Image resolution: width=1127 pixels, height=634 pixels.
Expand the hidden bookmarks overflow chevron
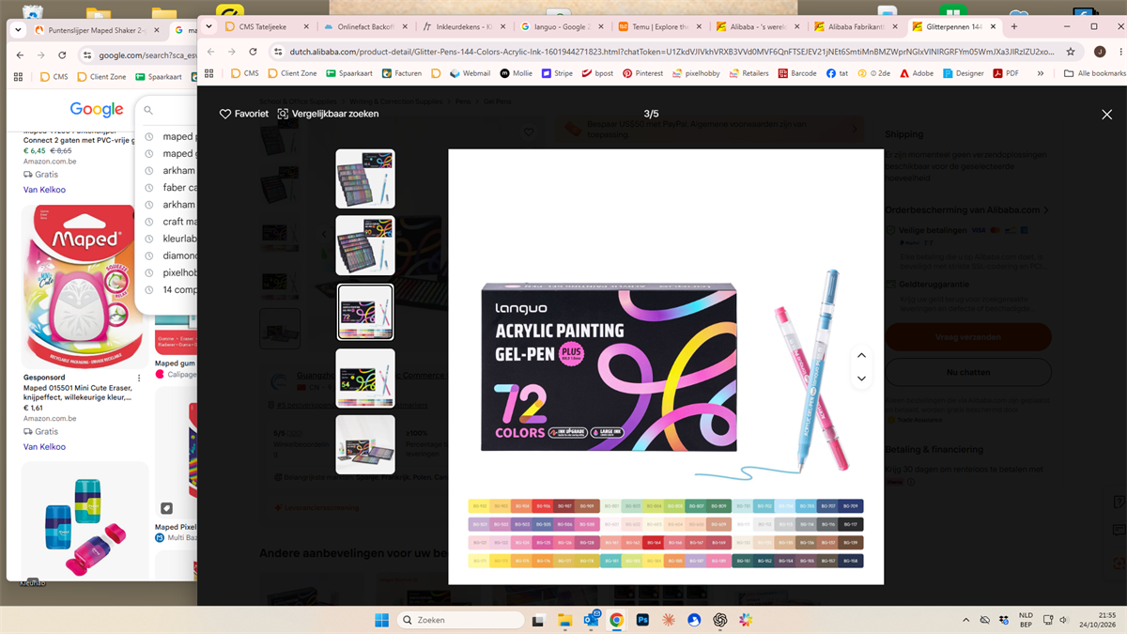click(1040, 73)
